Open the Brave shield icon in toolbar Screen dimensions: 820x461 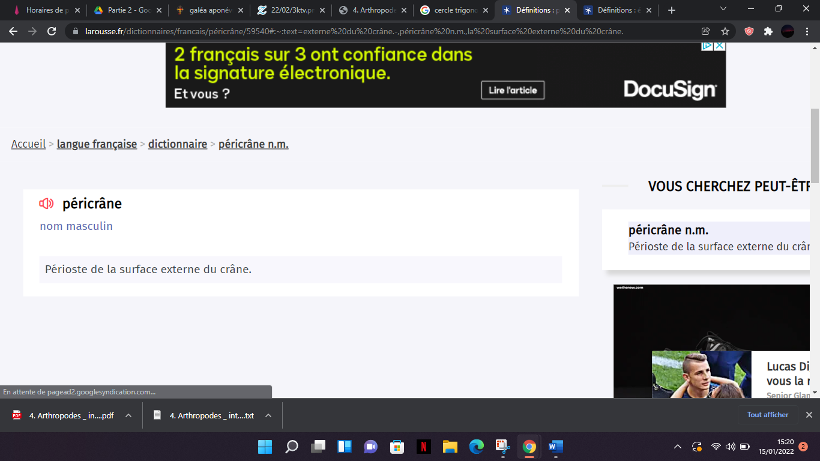tap(749, 31)
